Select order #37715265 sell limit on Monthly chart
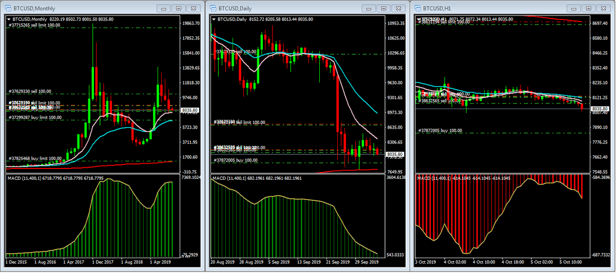The image size is (616, 273). pyautogui.click(x=35, y=25)
